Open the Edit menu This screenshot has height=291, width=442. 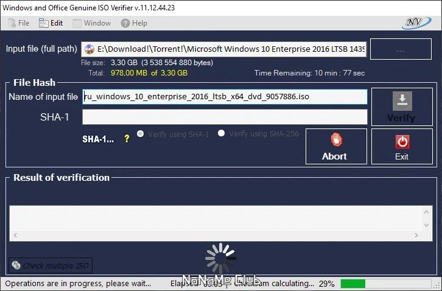[51, 23]
